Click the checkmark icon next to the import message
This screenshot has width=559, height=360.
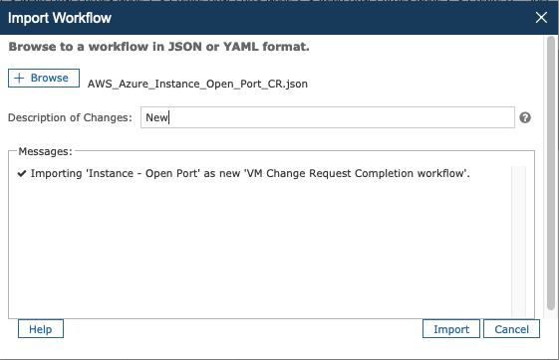(x=22, y=174)
